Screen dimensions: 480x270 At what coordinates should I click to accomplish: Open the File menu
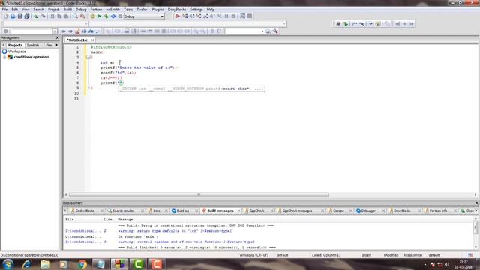tap(5, 10)
